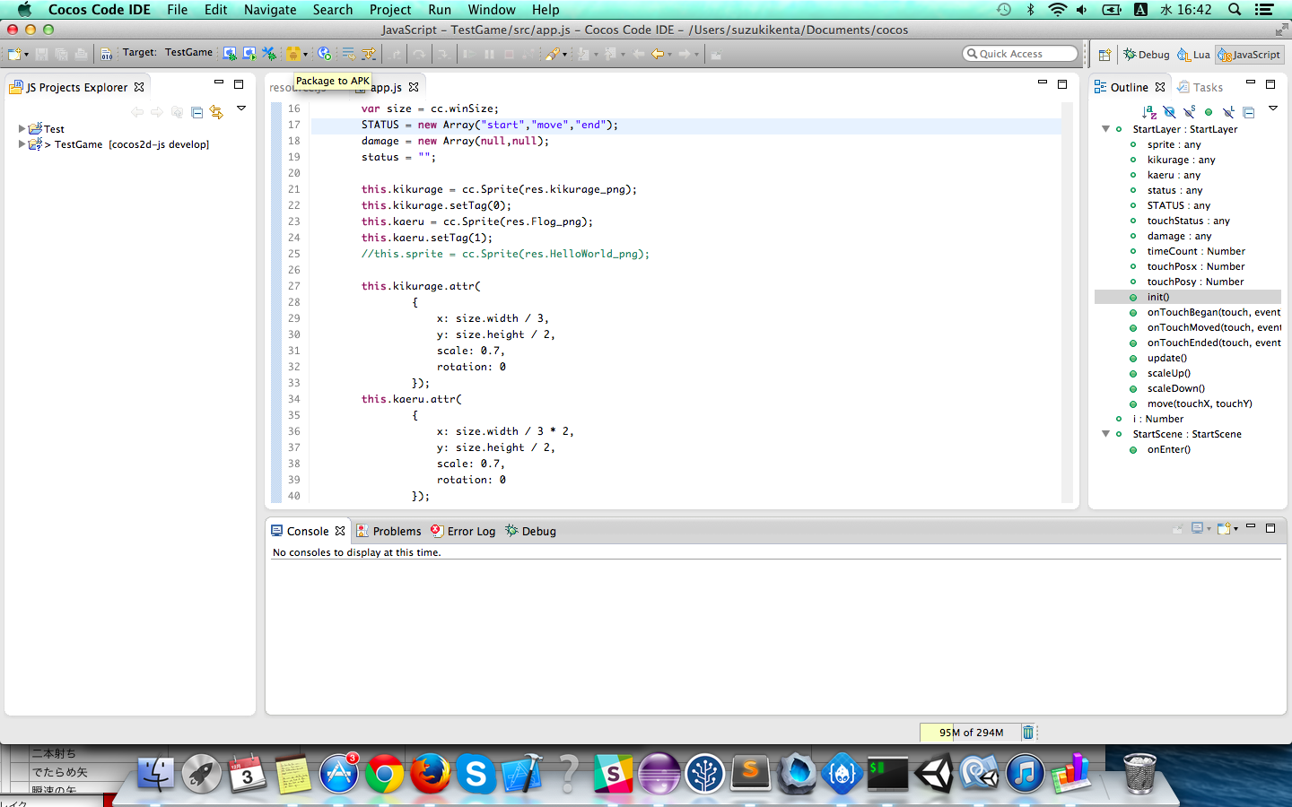1292x807 pixels.
Task: Maximize the editor area
Action: click(x=1062, y=84)
